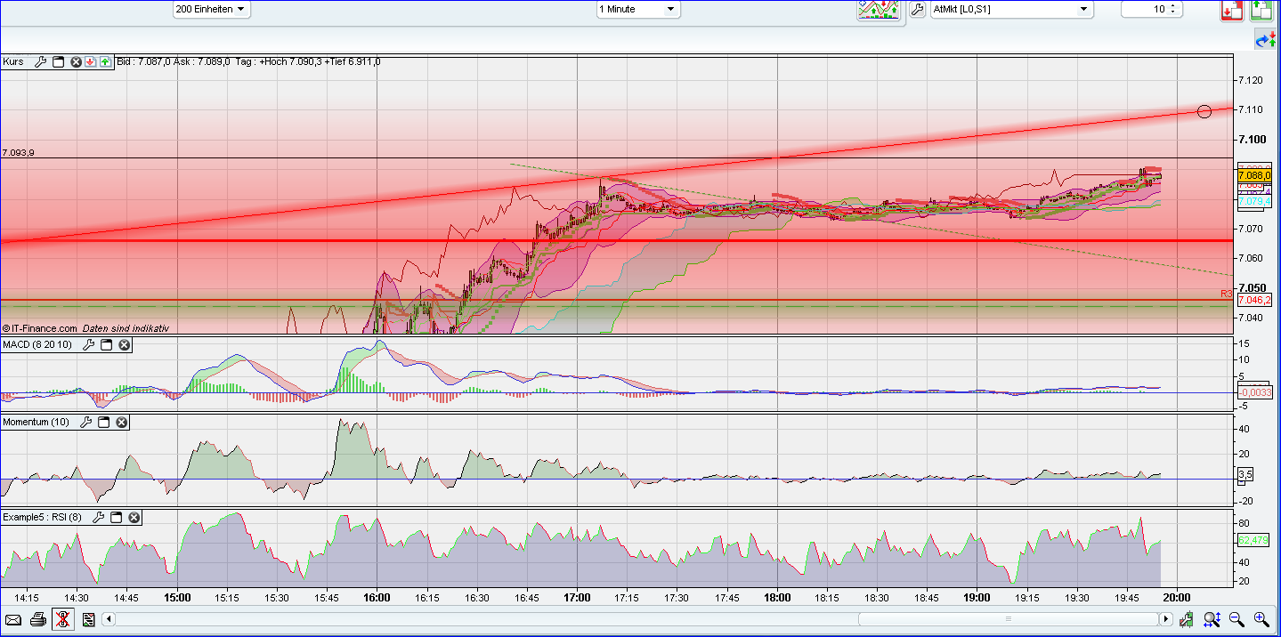The height and width of the screenshot is (637, 1281).
Task: Click the envelope email icon
Action: click(13, 619)
